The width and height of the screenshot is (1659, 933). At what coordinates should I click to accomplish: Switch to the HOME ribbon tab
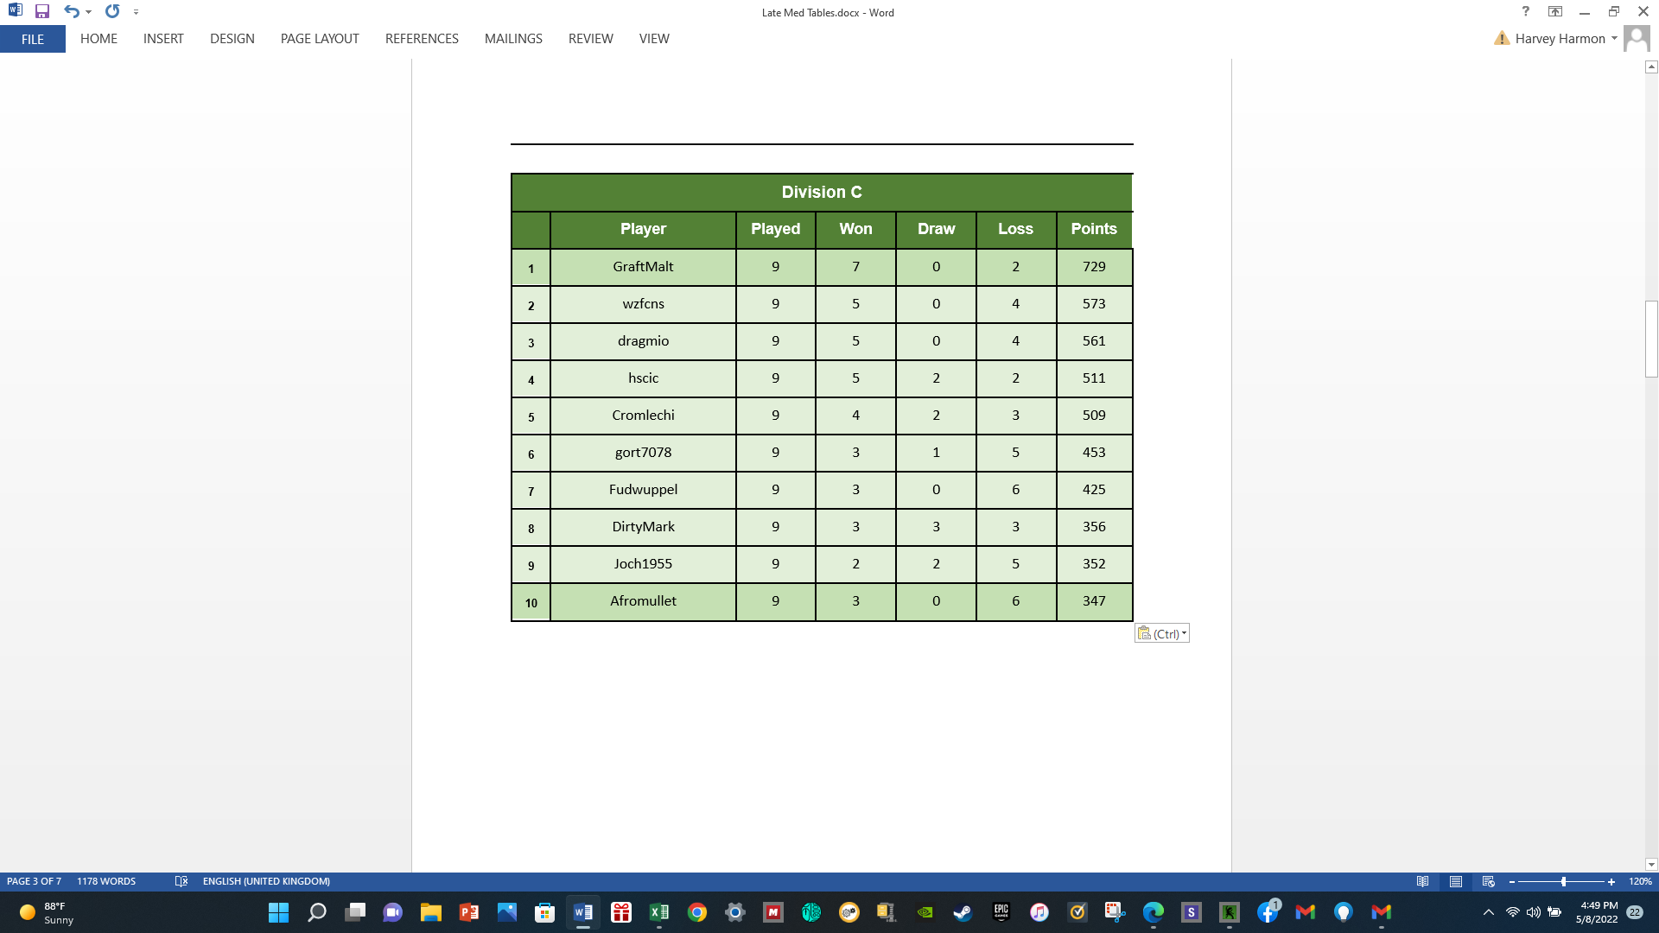99,39
